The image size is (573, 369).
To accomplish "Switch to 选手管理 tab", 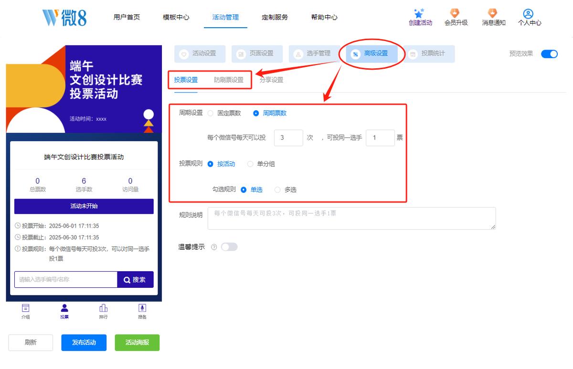I will 314,54.
